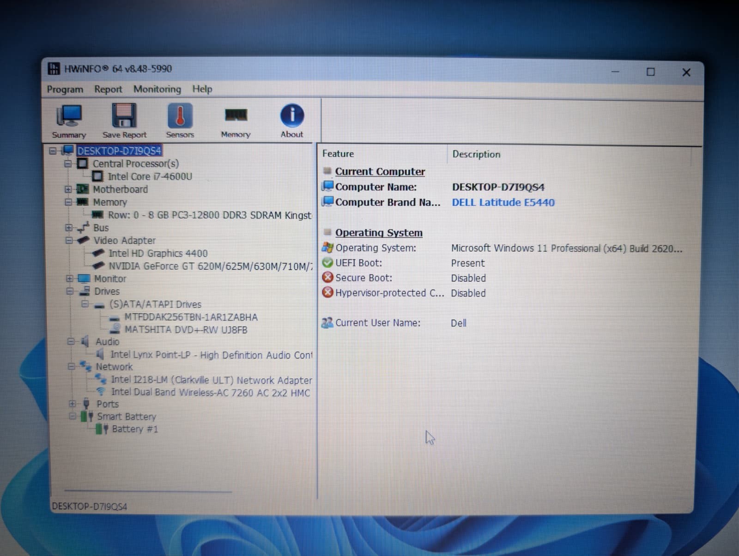Click the Windows 11 Professional description text
Viewport: 739px width, 556px height.
(566, 248)
